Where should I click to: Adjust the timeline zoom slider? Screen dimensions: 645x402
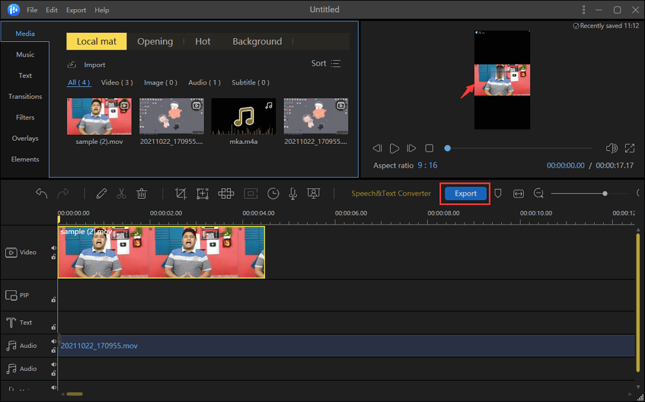pyautogui.click(x=604, y=194)
